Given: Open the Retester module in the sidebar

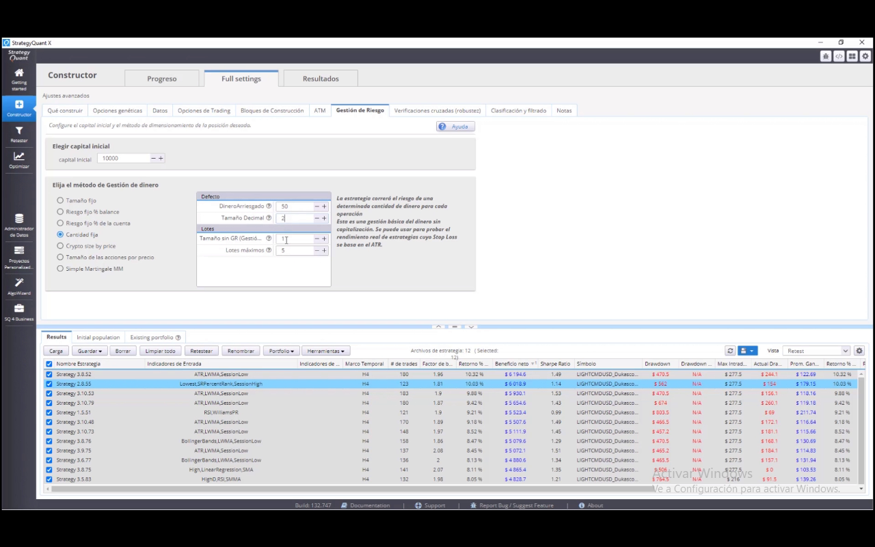Looking at the screenshot, I should (x=19, y=134).
